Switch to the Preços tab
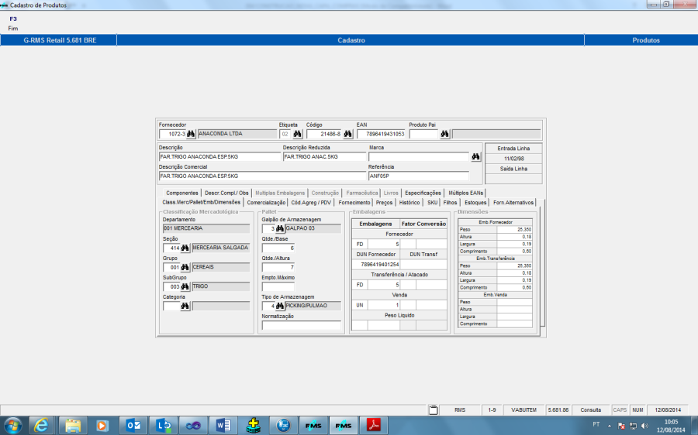This screenshot has width=698, height=435. [x=384, y=203]
